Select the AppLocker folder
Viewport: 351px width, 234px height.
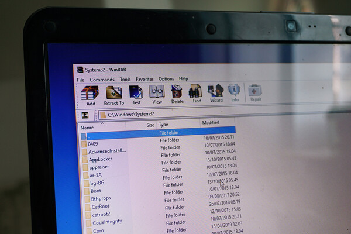pyautogui.click(x=100, y=159)
